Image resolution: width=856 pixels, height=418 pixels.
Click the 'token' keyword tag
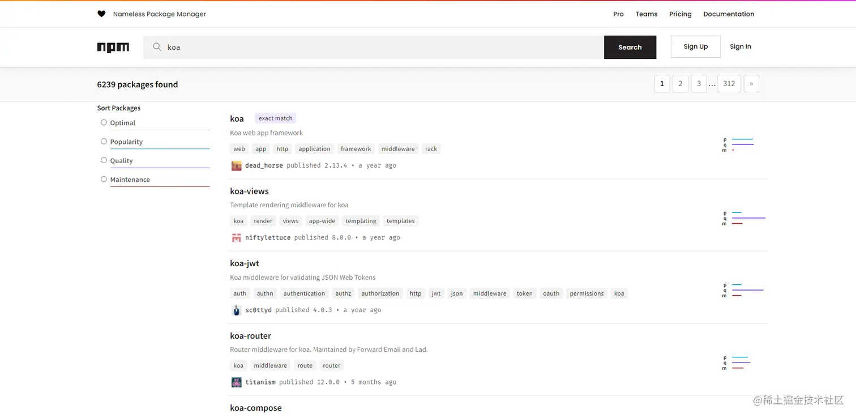coord(525,293)
